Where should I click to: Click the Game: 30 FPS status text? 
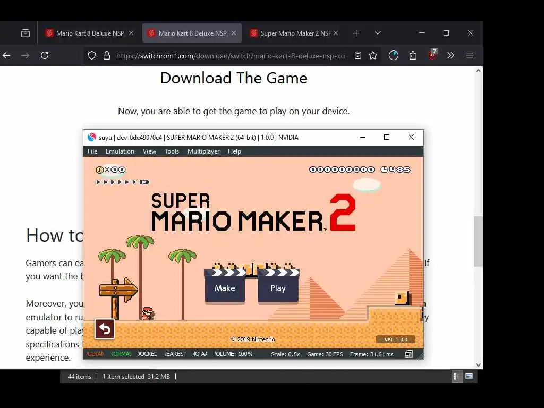pyautogui.click(x=325, y=354)
